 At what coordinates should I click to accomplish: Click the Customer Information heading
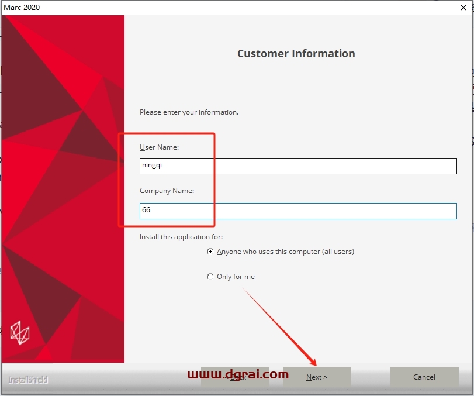tap(296, 54)
